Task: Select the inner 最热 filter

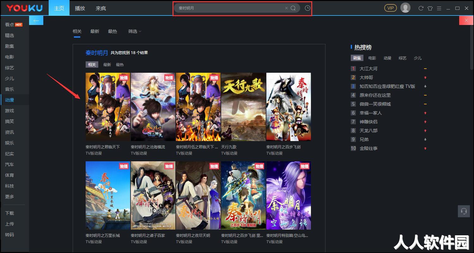Action: click(x=120, y=65)
